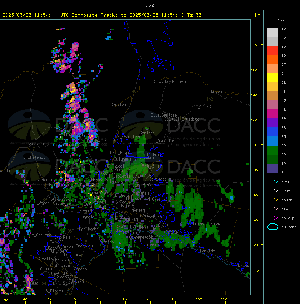Click the cyan 50YD arrow in the legend
The width and height of the screenshot is (300, 304).
(273, 182)
